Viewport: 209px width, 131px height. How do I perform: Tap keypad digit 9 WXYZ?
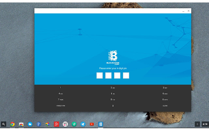pyautogui.click(x=165, y=100)
